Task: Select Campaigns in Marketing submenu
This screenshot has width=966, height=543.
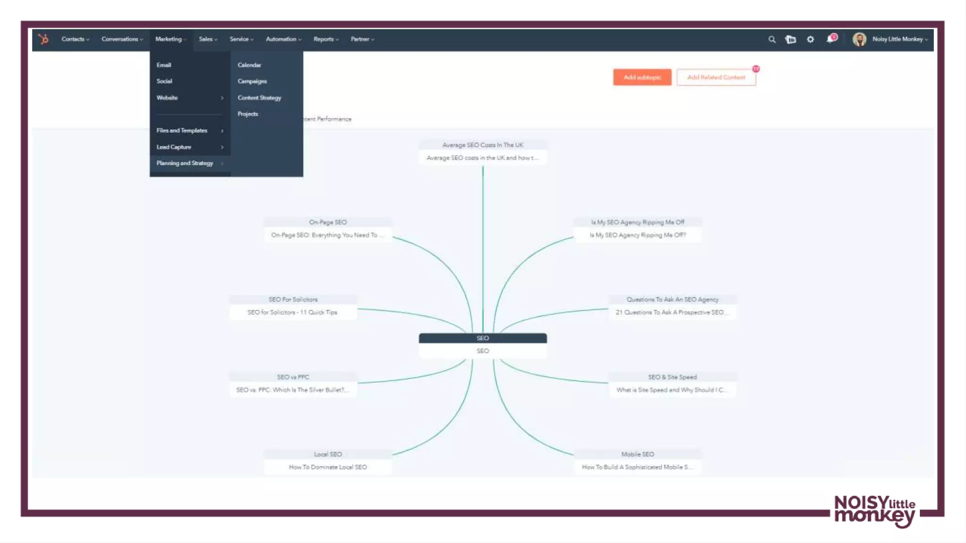Action: [x=252, y=81]
